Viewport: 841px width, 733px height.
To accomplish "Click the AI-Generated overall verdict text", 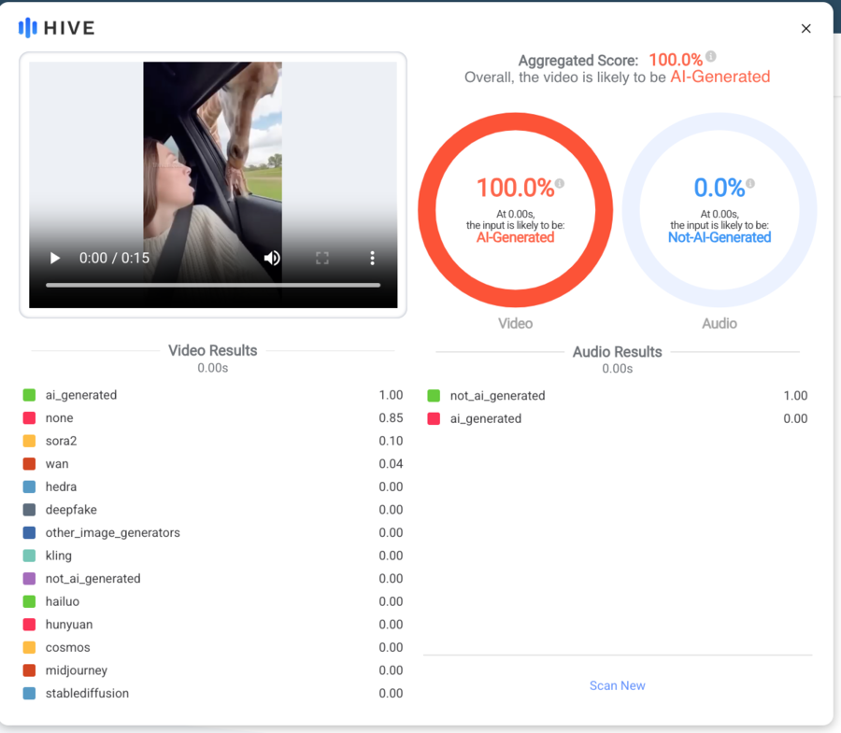I will (x=720, y=78).
